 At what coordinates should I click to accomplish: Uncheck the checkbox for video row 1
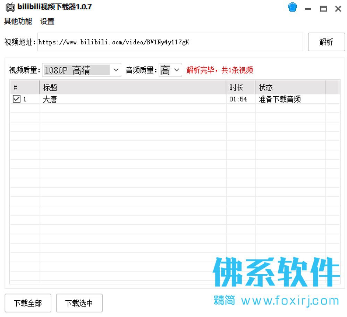(17, 98)
